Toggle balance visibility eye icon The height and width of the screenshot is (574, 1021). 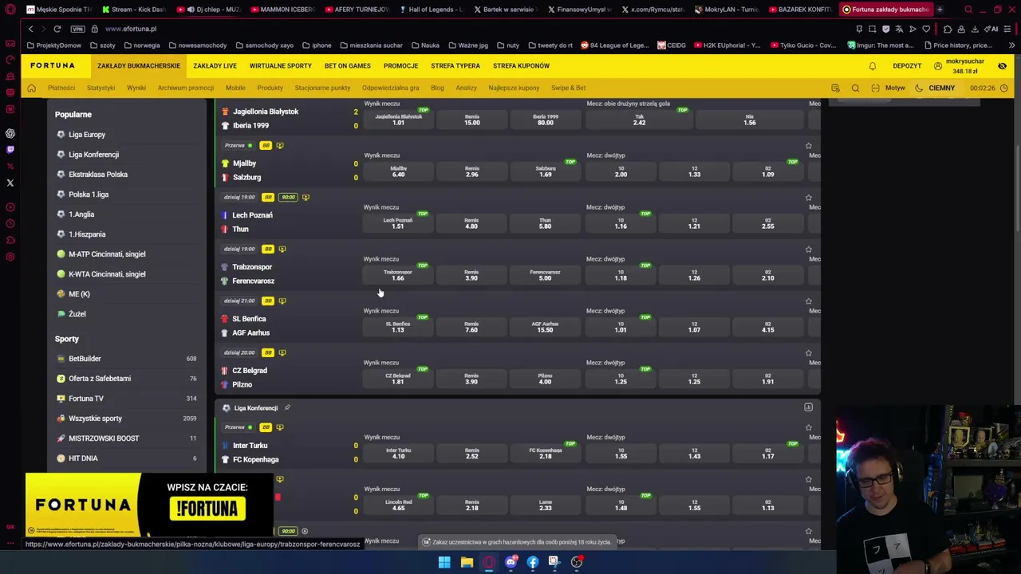click(x=1002, y=66)
